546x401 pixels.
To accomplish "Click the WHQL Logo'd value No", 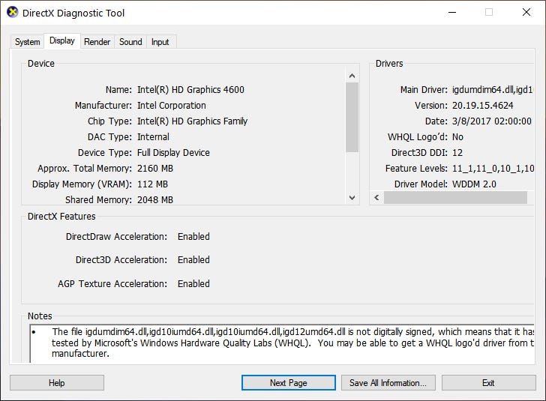I will pos(457,137).
